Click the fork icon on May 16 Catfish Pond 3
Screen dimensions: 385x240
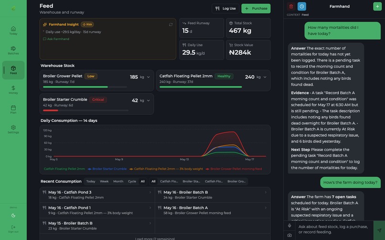[44, 192]
